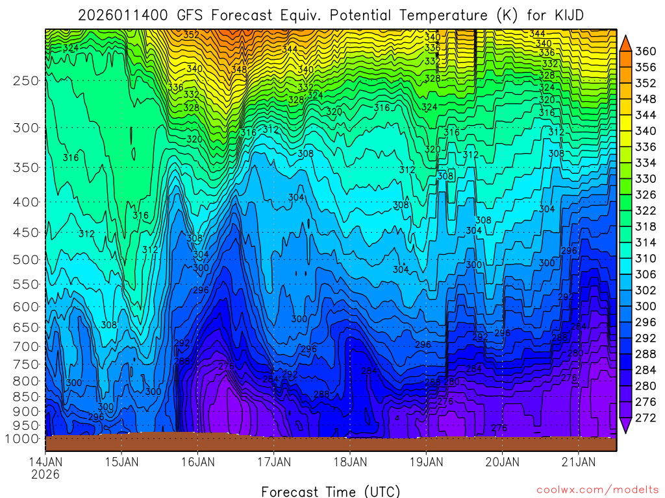Select the 15JAN date label on time axis
665x498 pixels.
pos(121,462)
